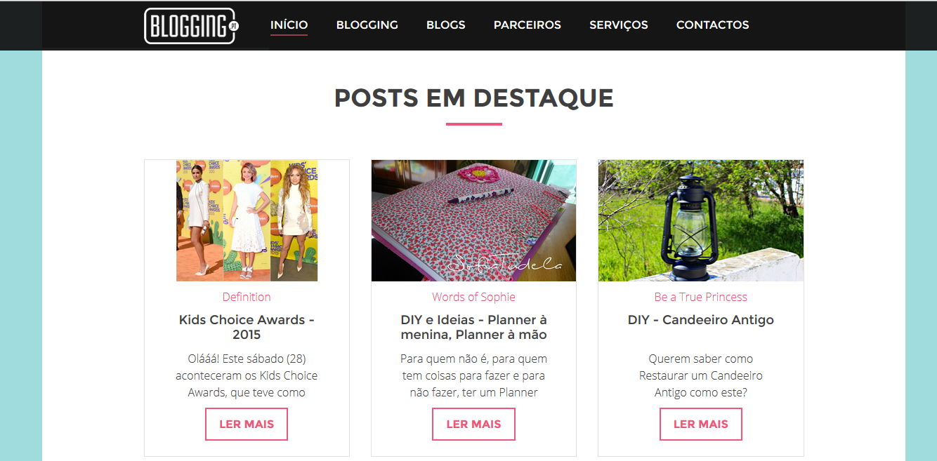
Task: Click LER MAIS under the Planner post
Action: tap(473, 424)
